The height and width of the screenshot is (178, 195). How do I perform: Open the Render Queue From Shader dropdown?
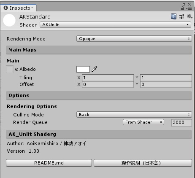[x=144, y=122]
